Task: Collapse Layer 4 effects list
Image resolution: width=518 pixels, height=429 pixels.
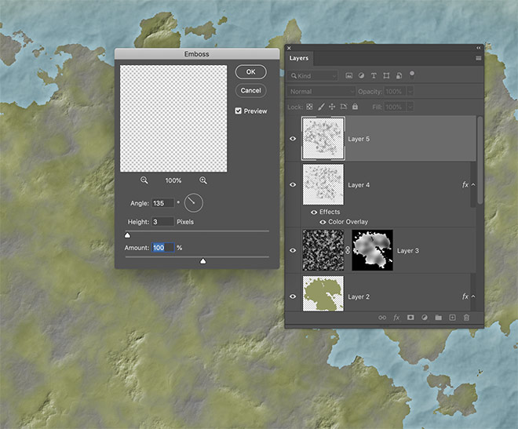Action: coord(473,185)
